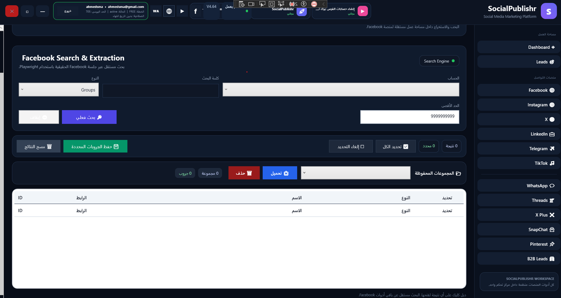This screenshot has width=561, height=298.
Task: Click the ahmedsma@gmail.com account text
Action: pos(126,7)
